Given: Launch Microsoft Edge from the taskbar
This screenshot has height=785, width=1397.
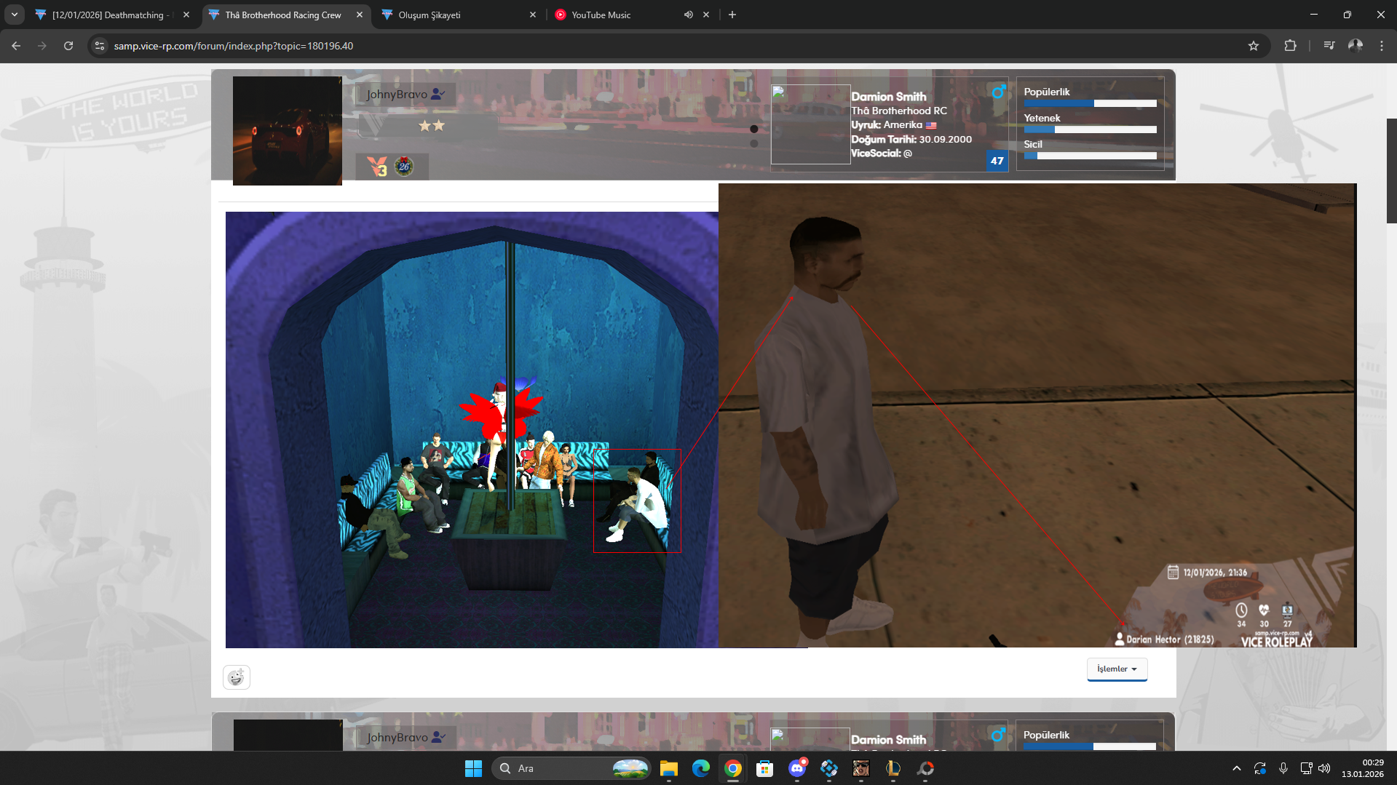Looking at the screenshot, I should click(x=700, y=768).
